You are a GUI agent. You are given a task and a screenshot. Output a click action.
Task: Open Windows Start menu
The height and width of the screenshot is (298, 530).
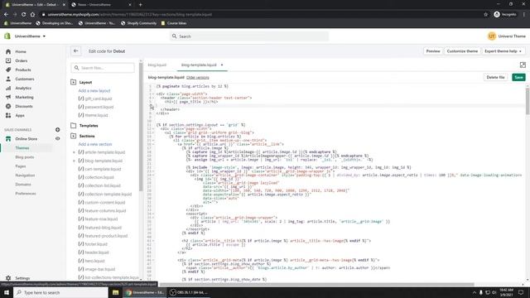[x=7, y=292]
